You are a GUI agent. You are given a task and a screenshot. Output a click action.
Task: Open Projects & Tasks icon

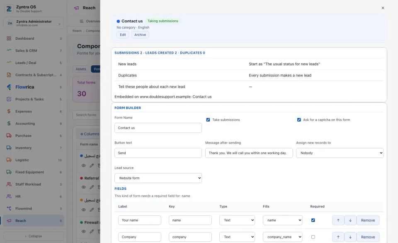(x=9, y=99)
